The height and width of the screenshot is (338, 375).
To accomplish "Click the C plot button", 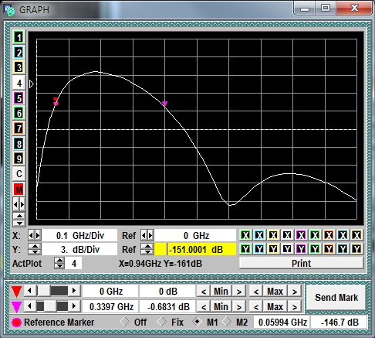I will point(19,174).
